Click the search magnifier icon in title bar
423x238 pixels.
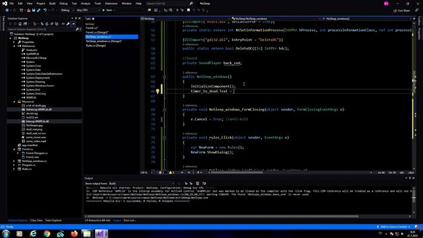tap(191, 3)
